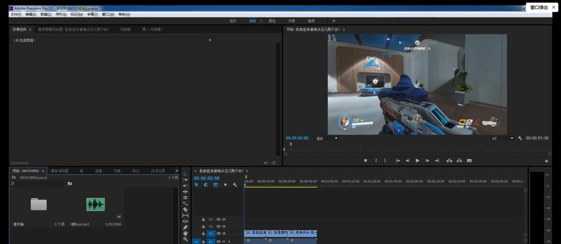Target video track V1 header
The width and height of the screenshot is (561, 244).
pos(210,234)
